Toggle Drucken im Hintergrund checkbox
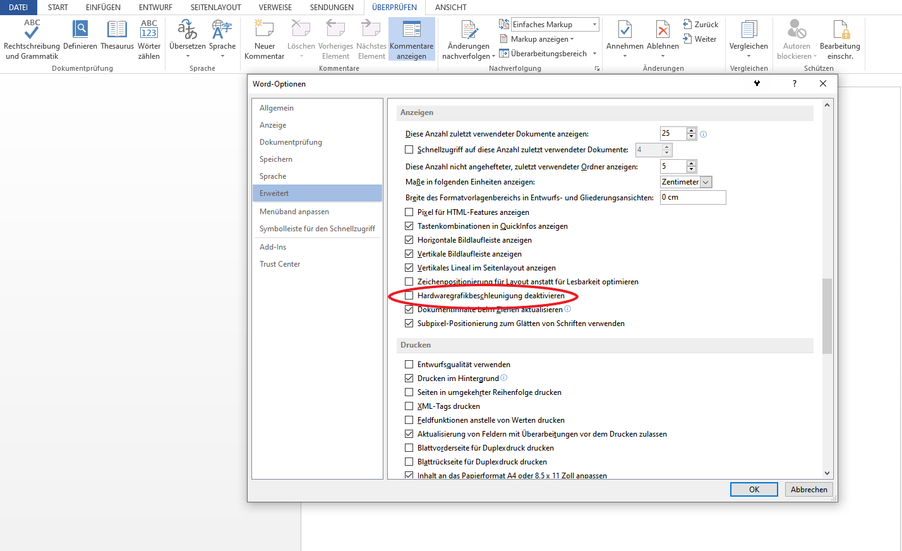The height and width of the screenshot is (551, 902). coord(409,378)
